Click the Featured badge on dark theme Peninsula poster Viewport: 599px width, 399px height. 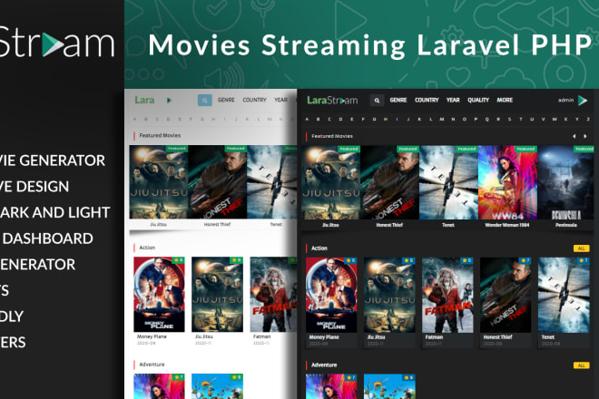pyautogui.click(x=584, y=149)
